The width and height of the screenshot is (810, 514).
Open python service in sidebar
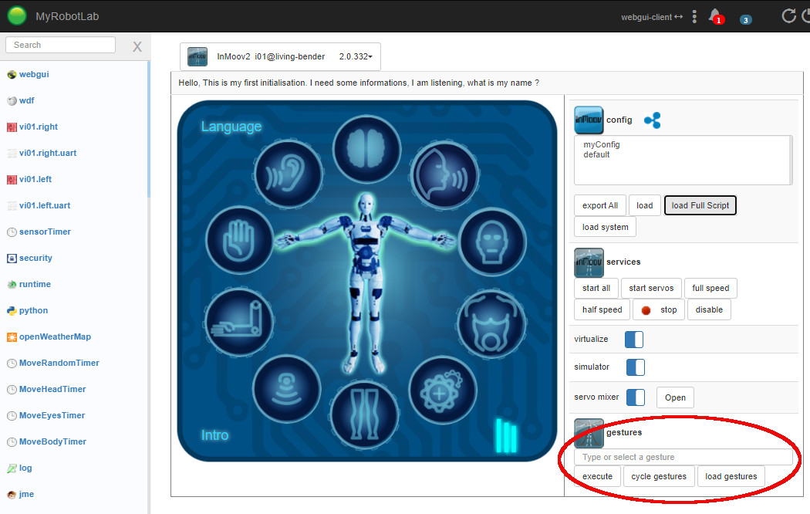(x=33, y=311)
